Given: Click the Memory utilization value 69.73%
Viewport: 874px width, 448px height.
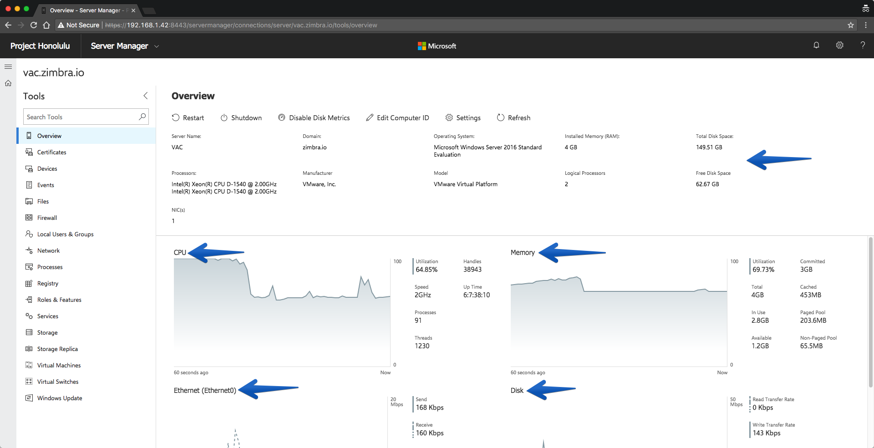Looking at the screenshot, I should pos(763,270).
